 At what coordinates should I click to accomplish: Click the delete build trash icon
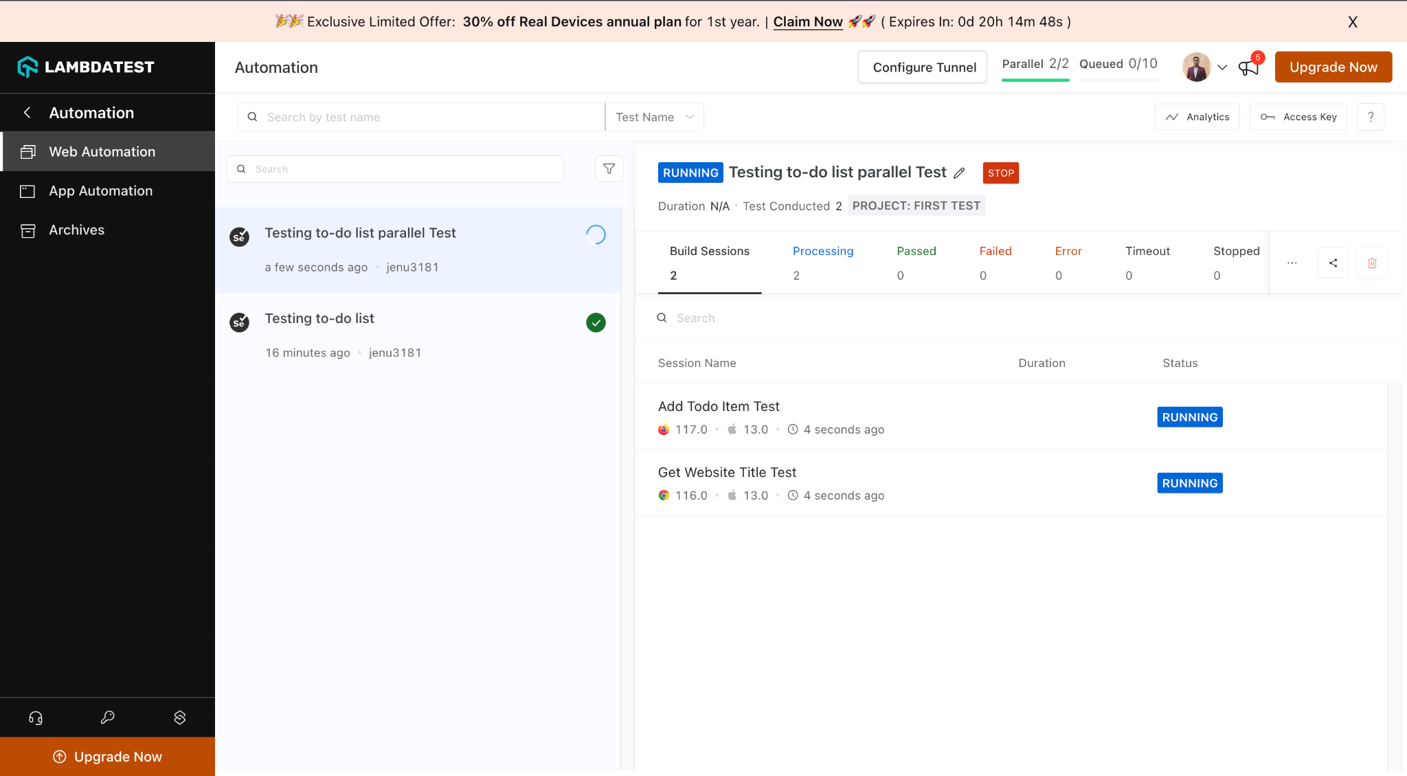pos(1372,263)
